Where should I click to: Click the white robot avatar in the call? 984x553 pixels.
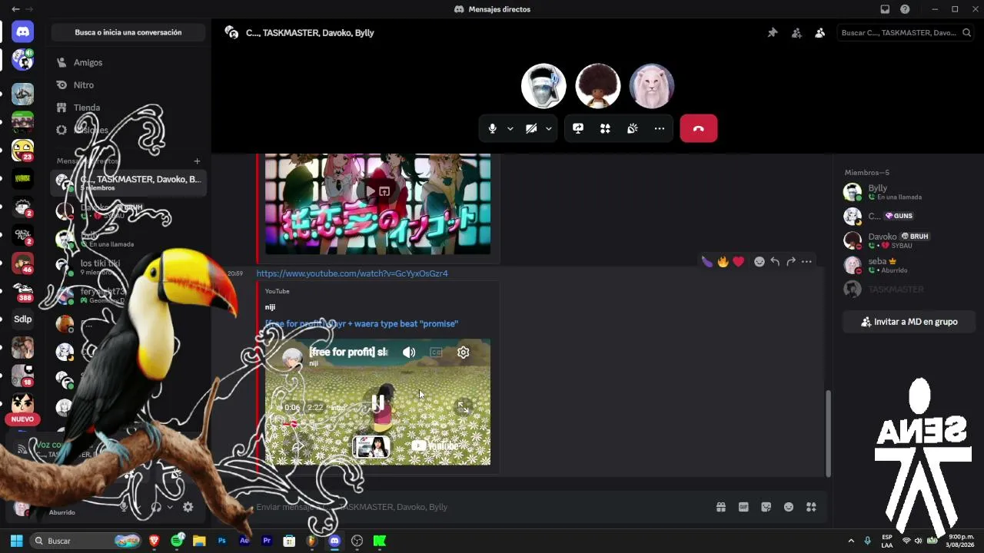tap(544, 86)
